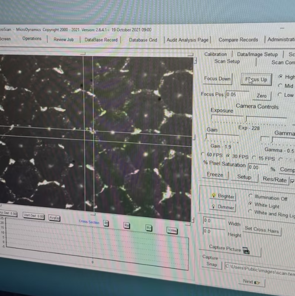Click the Next arrow button
The image size is (295, 296).
click(251, 282)
